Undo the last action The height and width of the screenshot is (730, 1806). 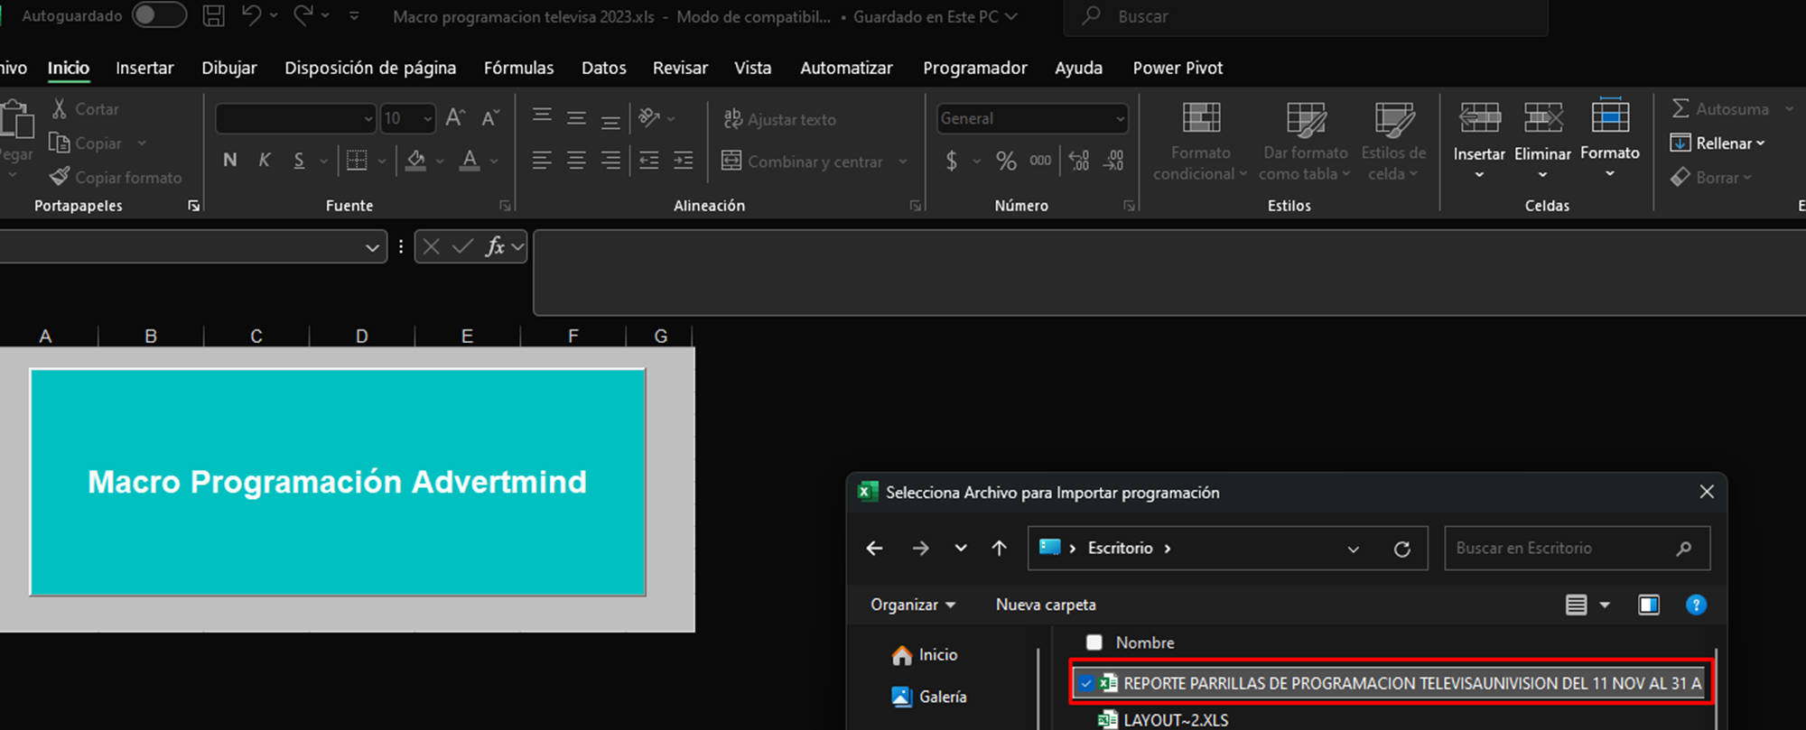coord(251,15)
